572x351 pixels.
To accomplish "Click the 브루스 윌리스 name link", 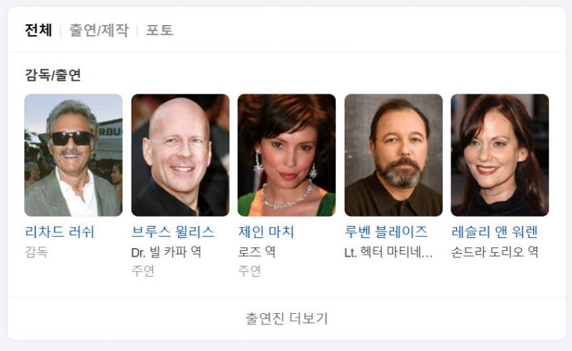I will pyautogui.click(x=173, y=232).
